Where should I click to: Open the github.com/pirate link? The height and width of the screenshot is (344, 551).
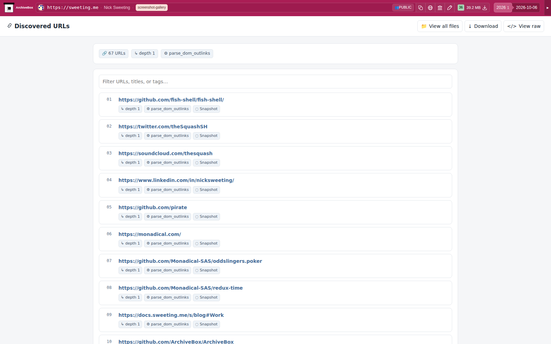point(153,207)
